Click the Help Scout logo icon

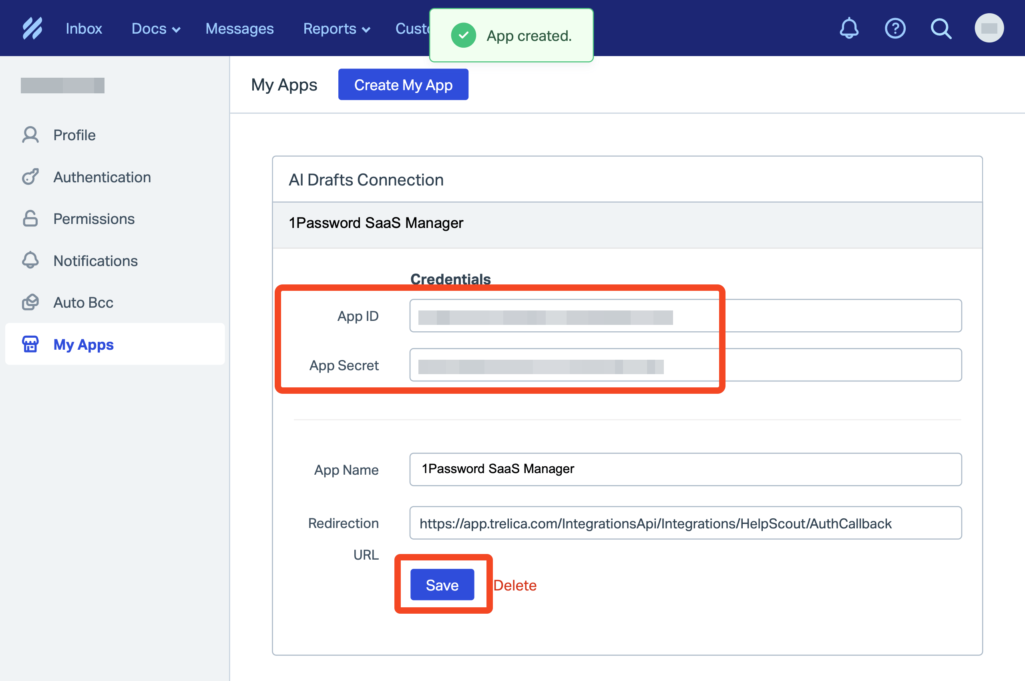tap(32, 28)
